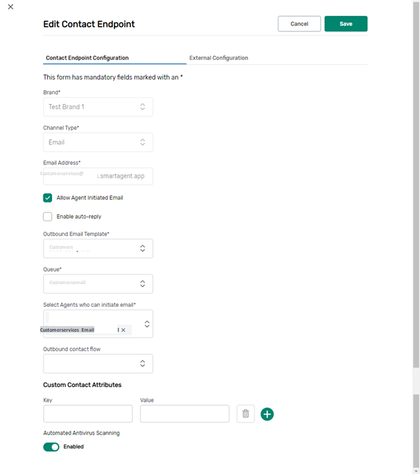The image size is (420, 474).
Task: Open the agents selection list arrows
Action: click(147, 324)
